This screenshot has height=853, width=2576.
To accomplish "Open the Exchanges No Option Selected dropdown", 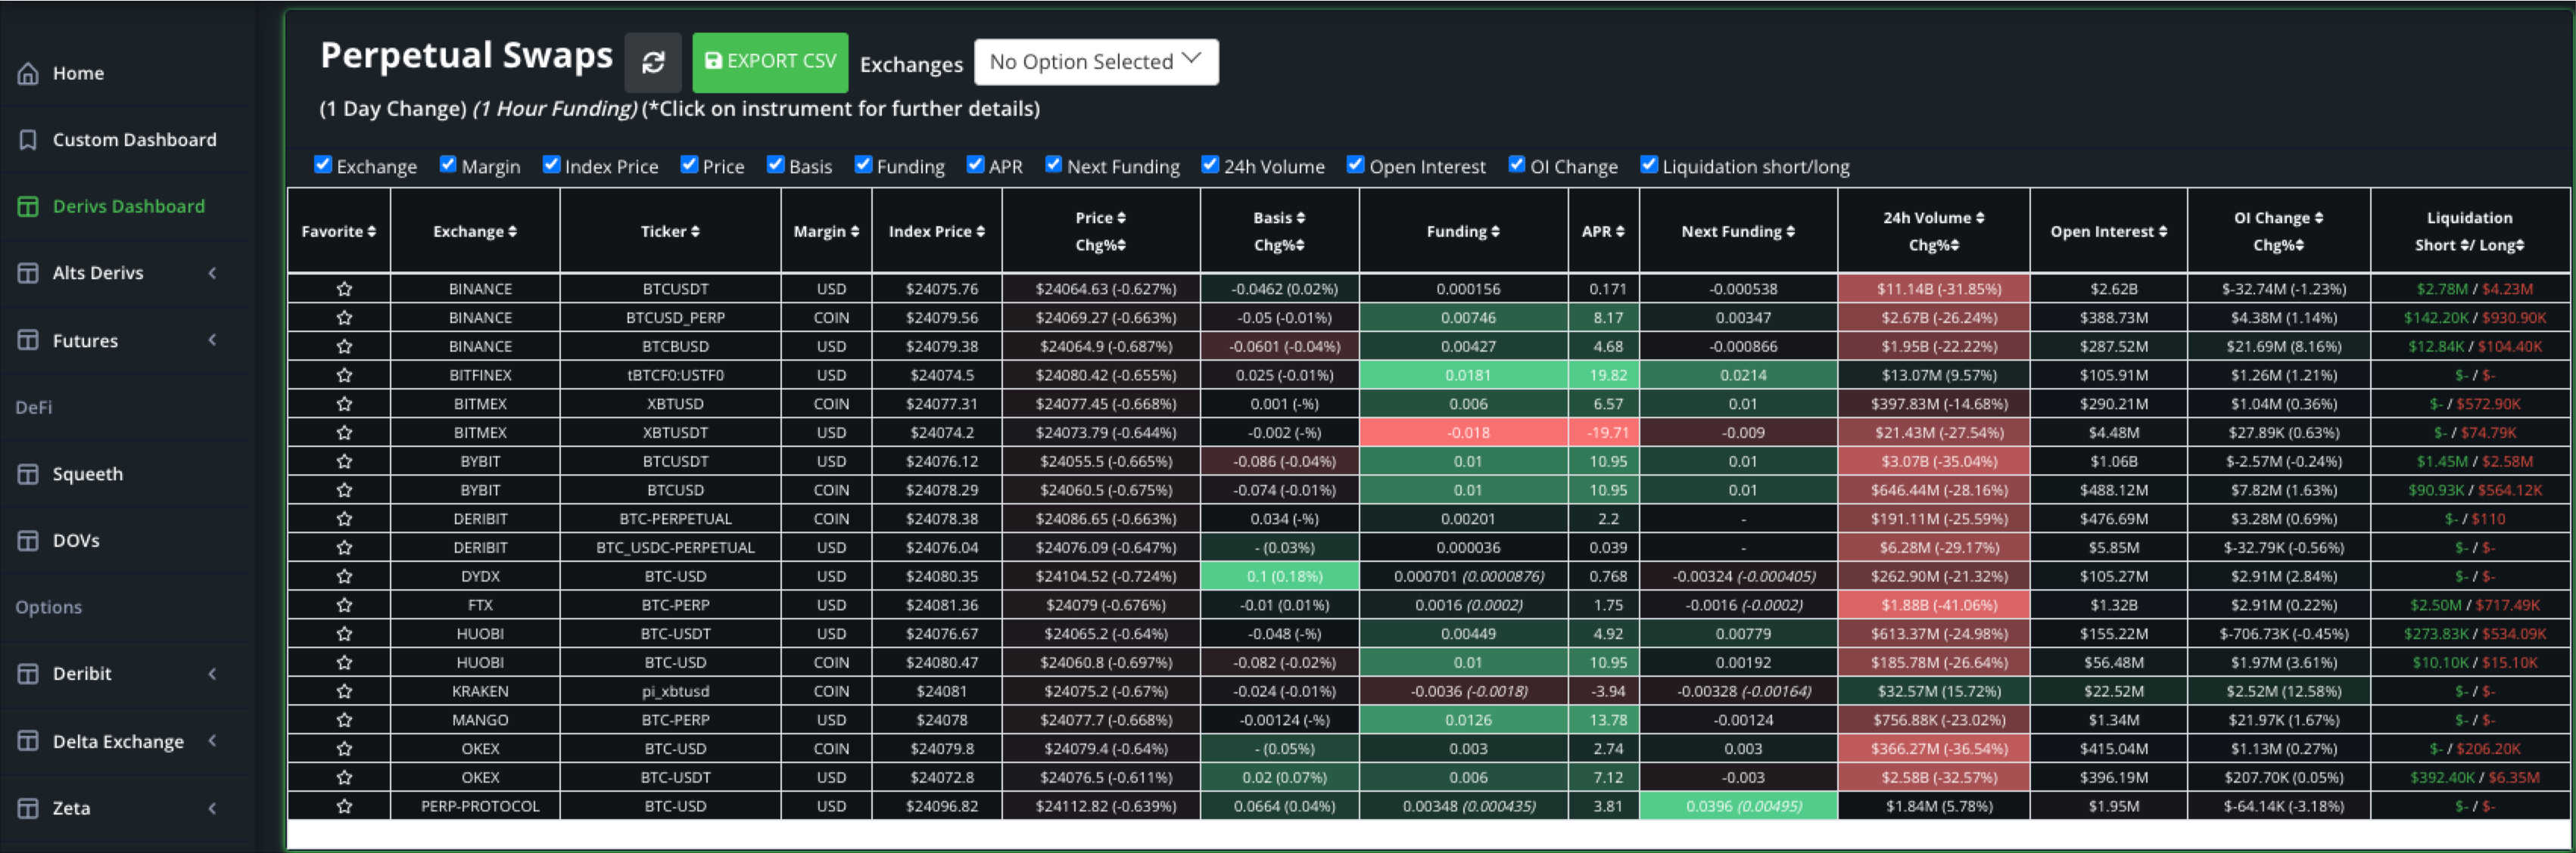I will point(1095,62).
